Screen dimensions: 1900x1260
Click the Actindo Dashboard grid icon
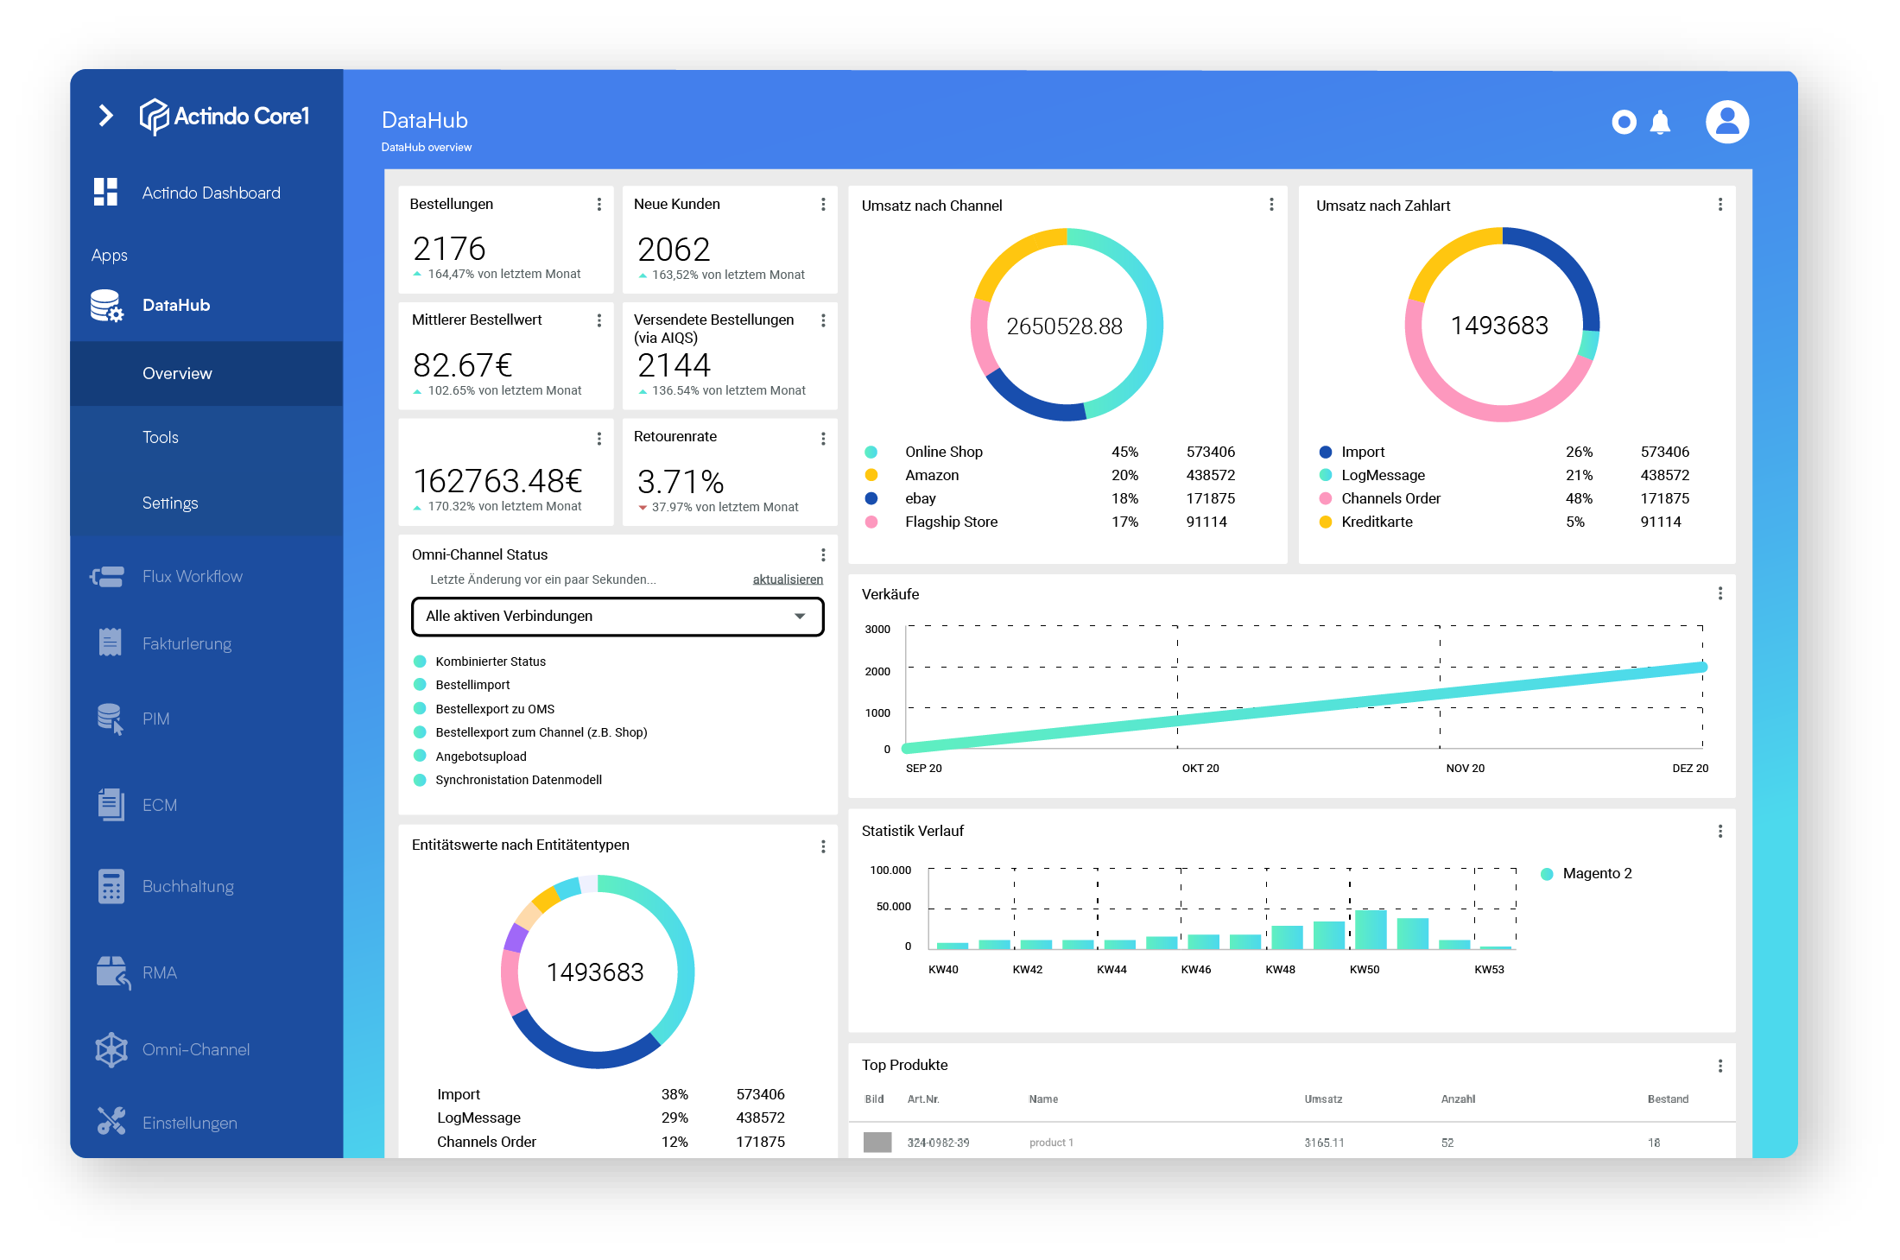(105, 192)
